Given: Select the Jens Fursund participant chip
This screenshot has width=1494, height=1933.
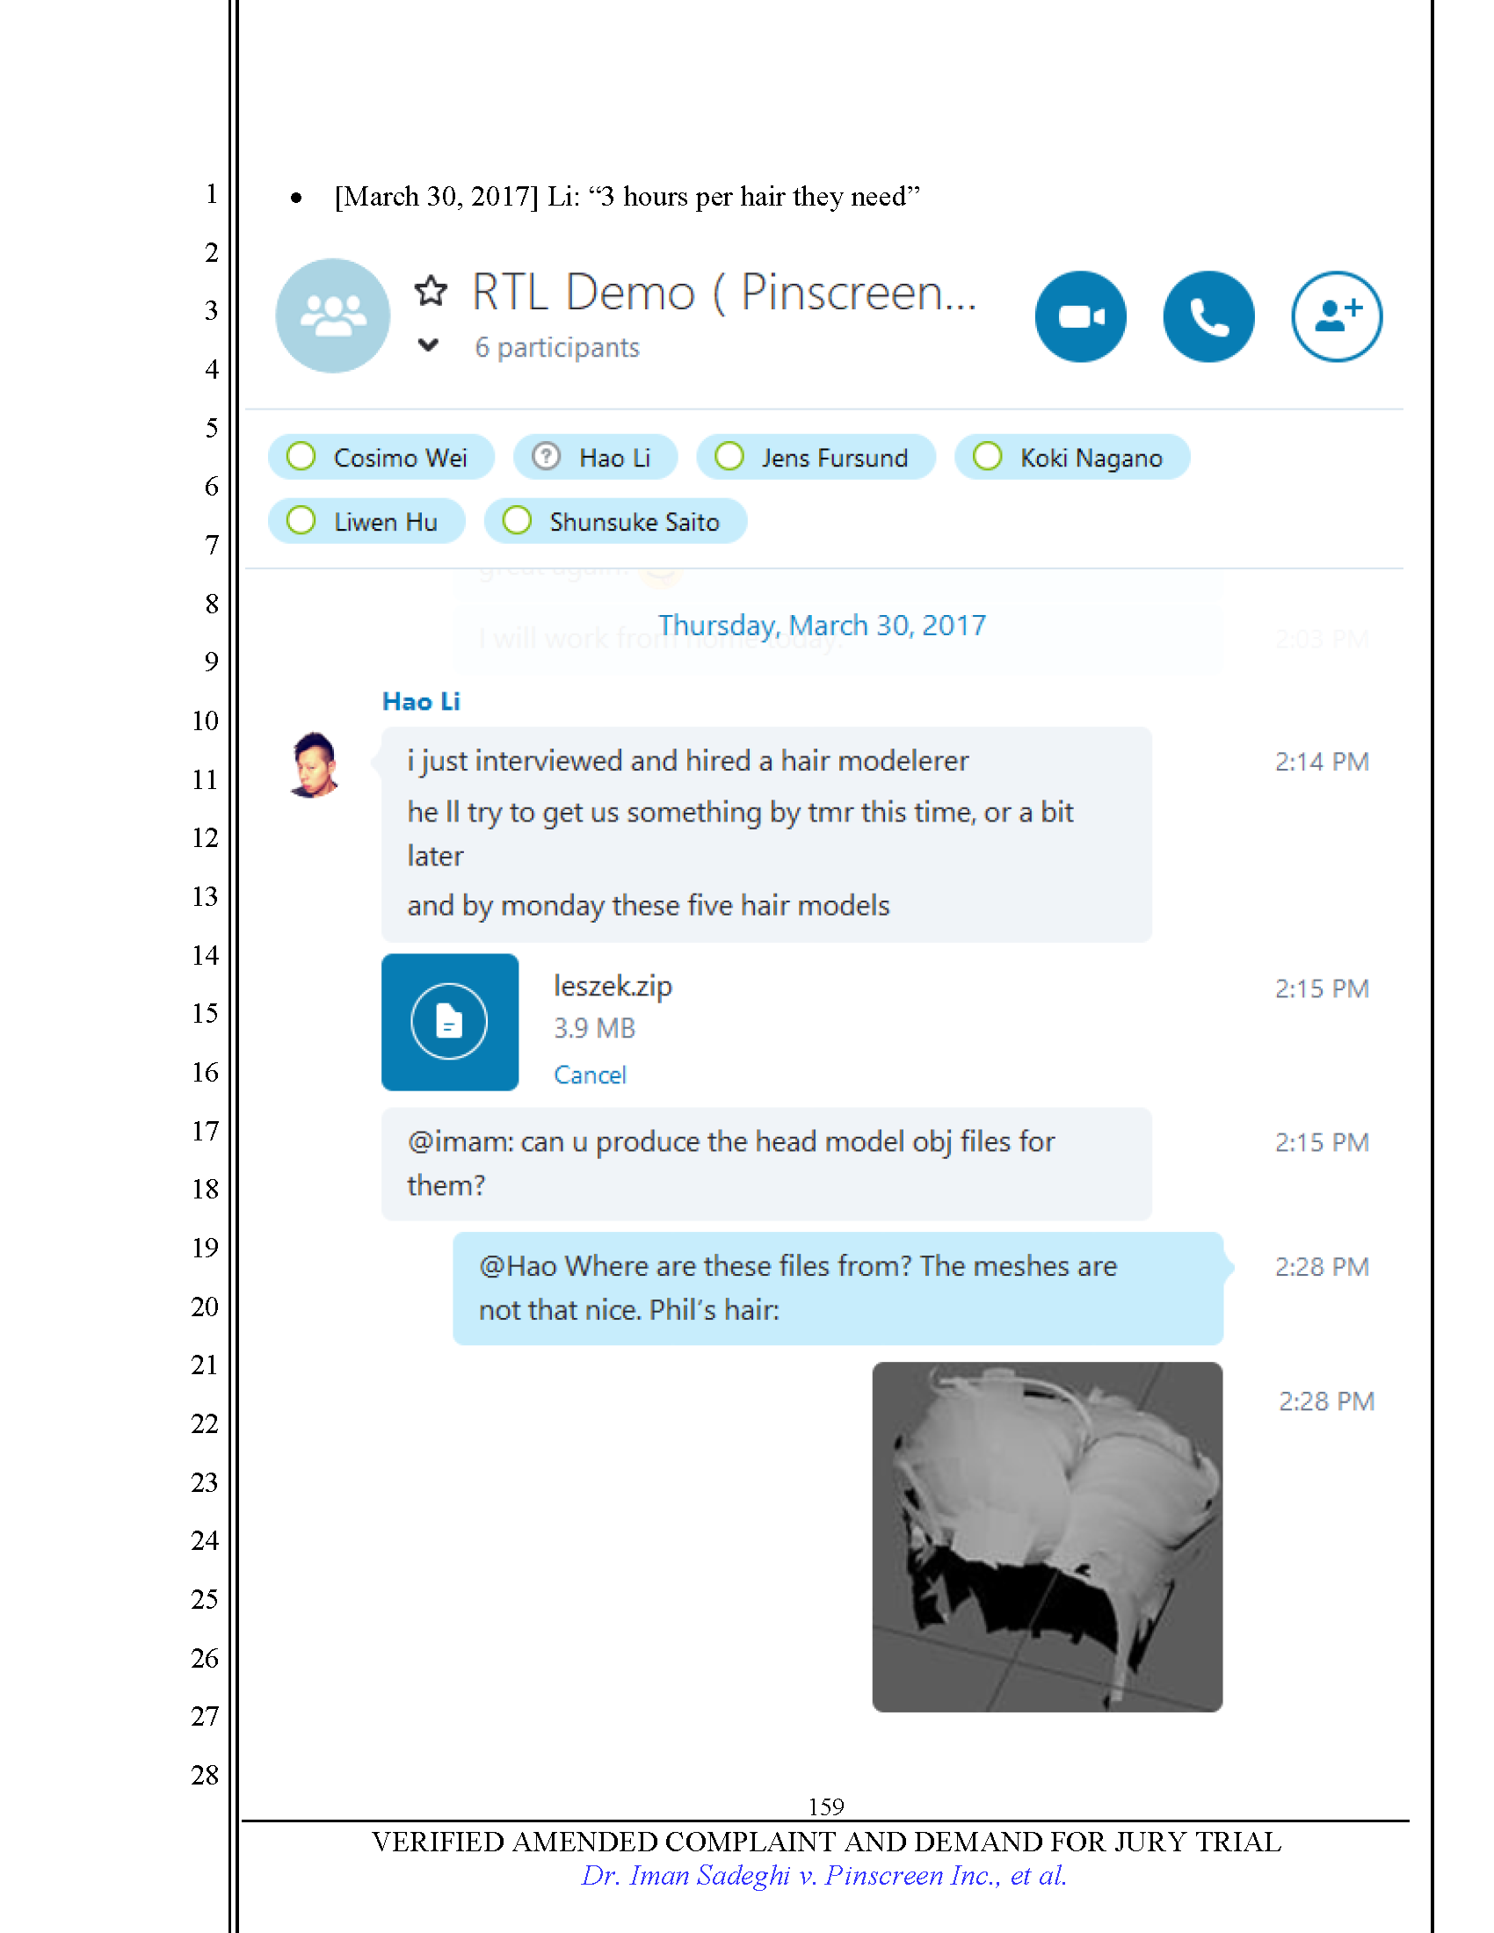Looking at the screenshot, I should point(816,458).
